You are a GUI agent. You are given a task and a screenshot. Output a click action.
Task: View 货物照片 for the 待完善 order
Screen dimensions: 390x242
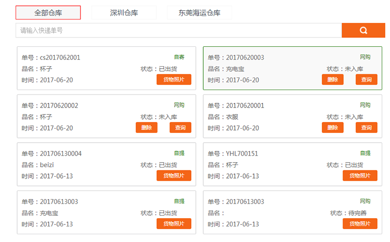point(360,223)
